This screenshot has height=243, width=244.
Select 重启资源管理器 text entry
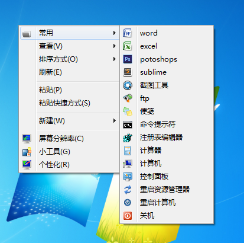(165, 190)
